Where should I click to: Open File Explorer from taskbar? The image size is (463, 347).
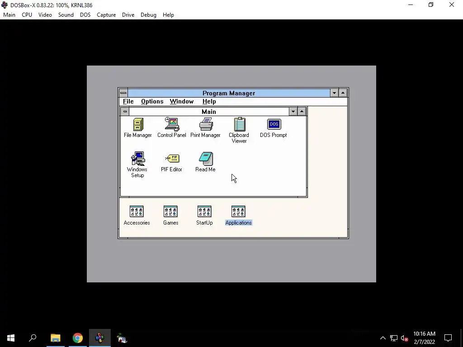point(55,338)
